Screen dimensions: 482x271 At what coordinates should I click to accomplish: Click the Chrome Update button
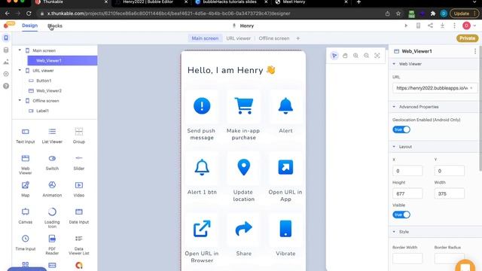(x=464, y=14)
